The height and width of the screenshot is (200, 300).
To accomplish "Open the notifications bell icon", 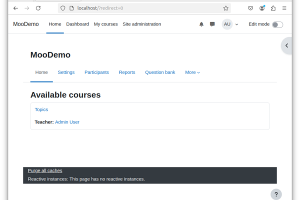I will point(201,24).
